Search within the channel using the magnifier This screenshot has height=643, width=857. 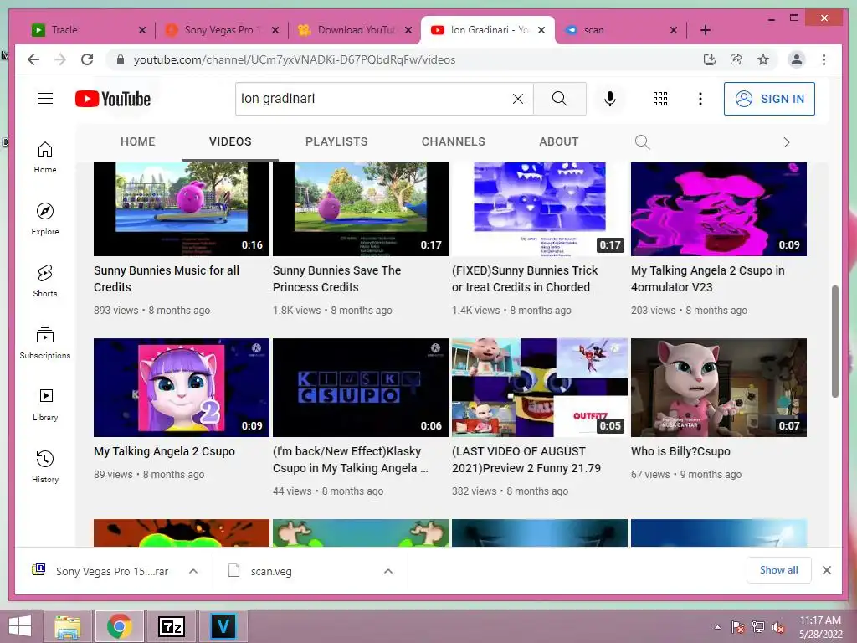[x=642, y=142]
